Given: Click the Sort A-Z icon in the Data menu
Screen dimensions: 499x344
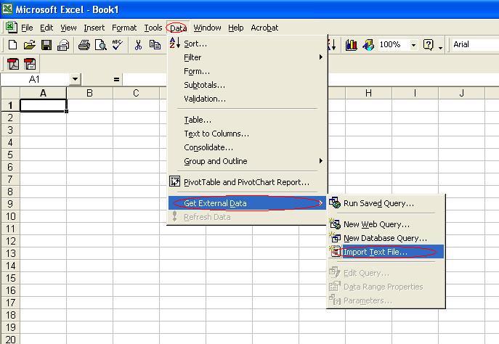Looking at the screenshot, I should [175, 43].
